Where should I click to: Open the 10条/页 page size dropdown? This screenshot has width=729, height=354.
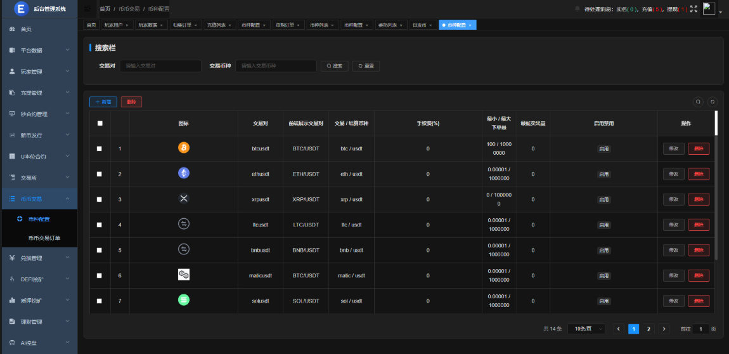pos(586,329)
